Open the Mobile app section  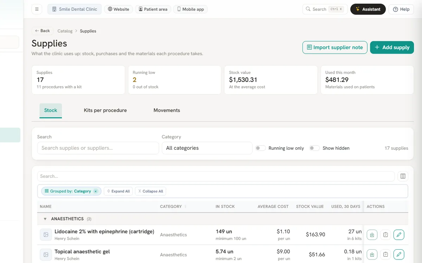191,9
